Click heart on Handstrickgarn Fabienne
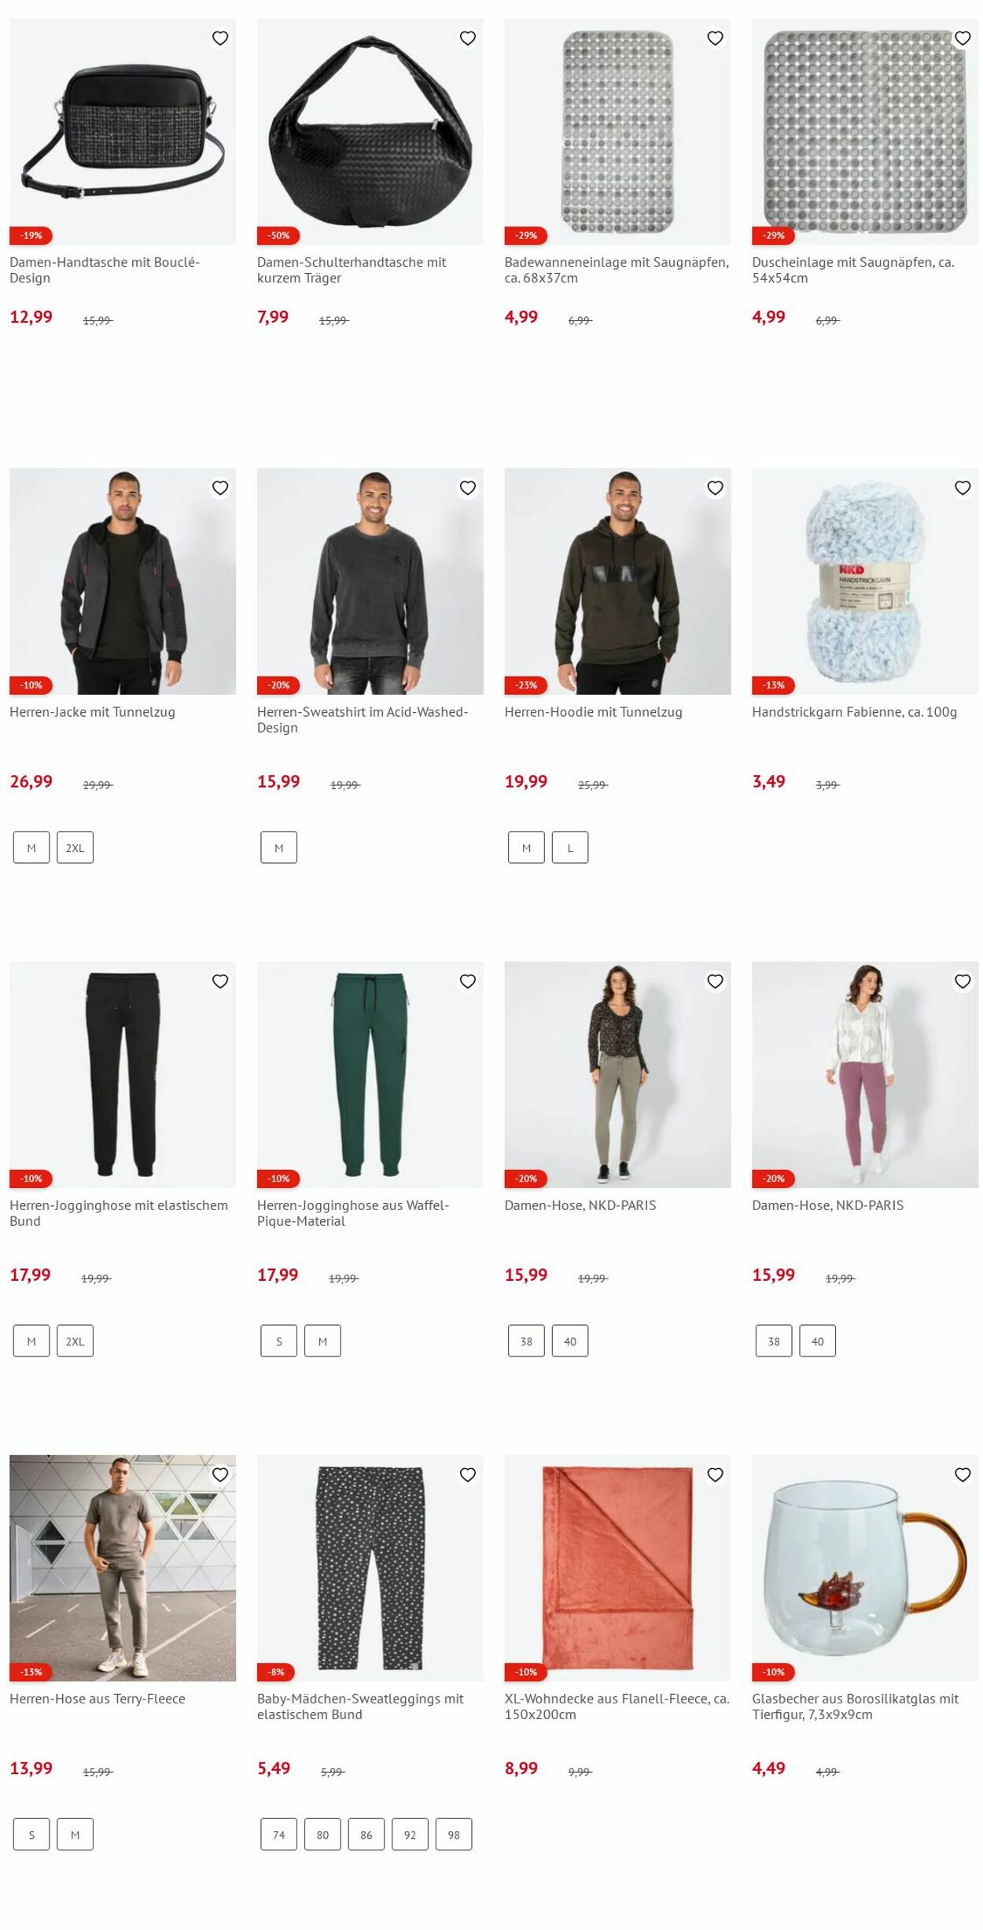 coord(963,488)
